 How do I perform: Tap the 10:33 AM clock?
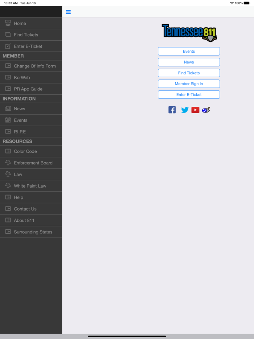coord(11,3)
